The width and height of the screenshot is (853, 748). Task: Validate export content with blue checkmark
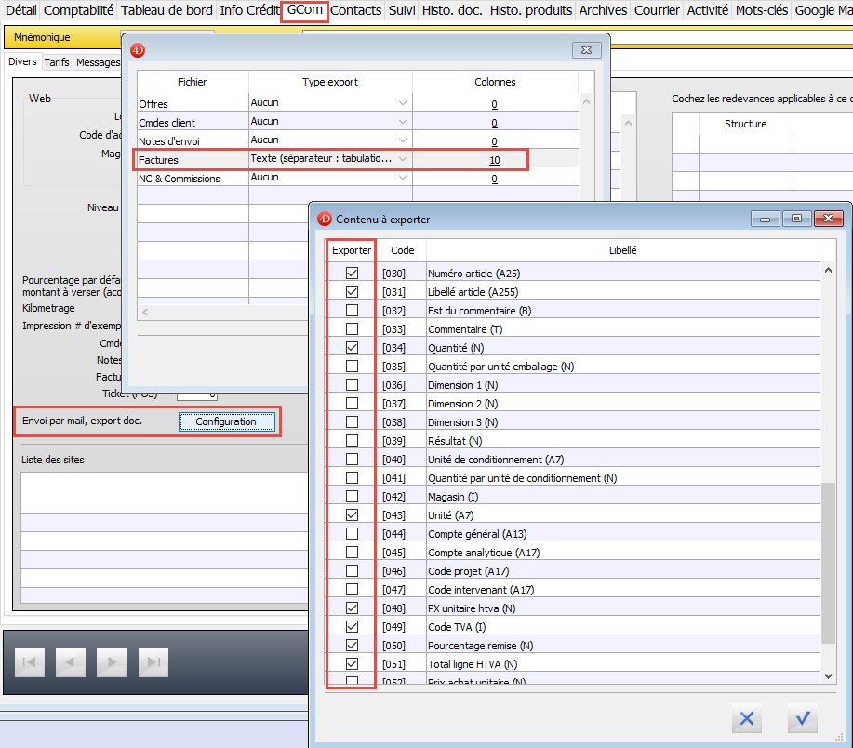click(801, 719)
